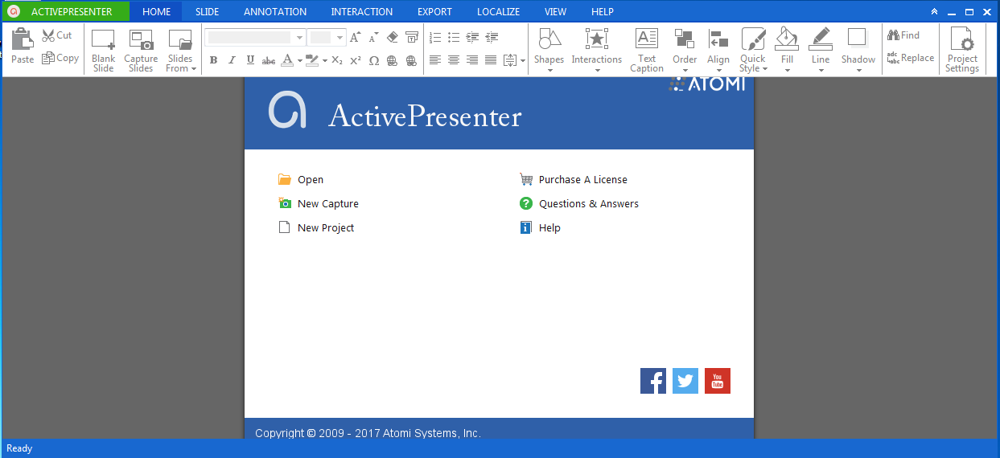Open the Slides From dropdown
This screenshot has width=1000, height=458.
pyautogui.click(x=180, y=51)
